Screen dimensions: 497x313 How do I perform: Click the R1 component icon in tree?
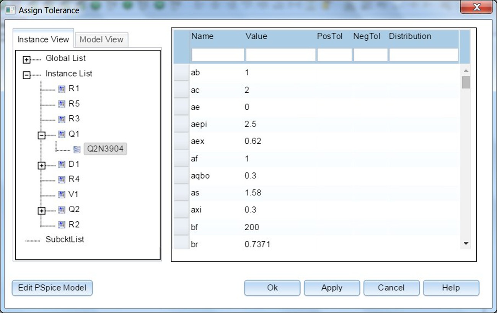pyautogui.click(x=62, y=89)
